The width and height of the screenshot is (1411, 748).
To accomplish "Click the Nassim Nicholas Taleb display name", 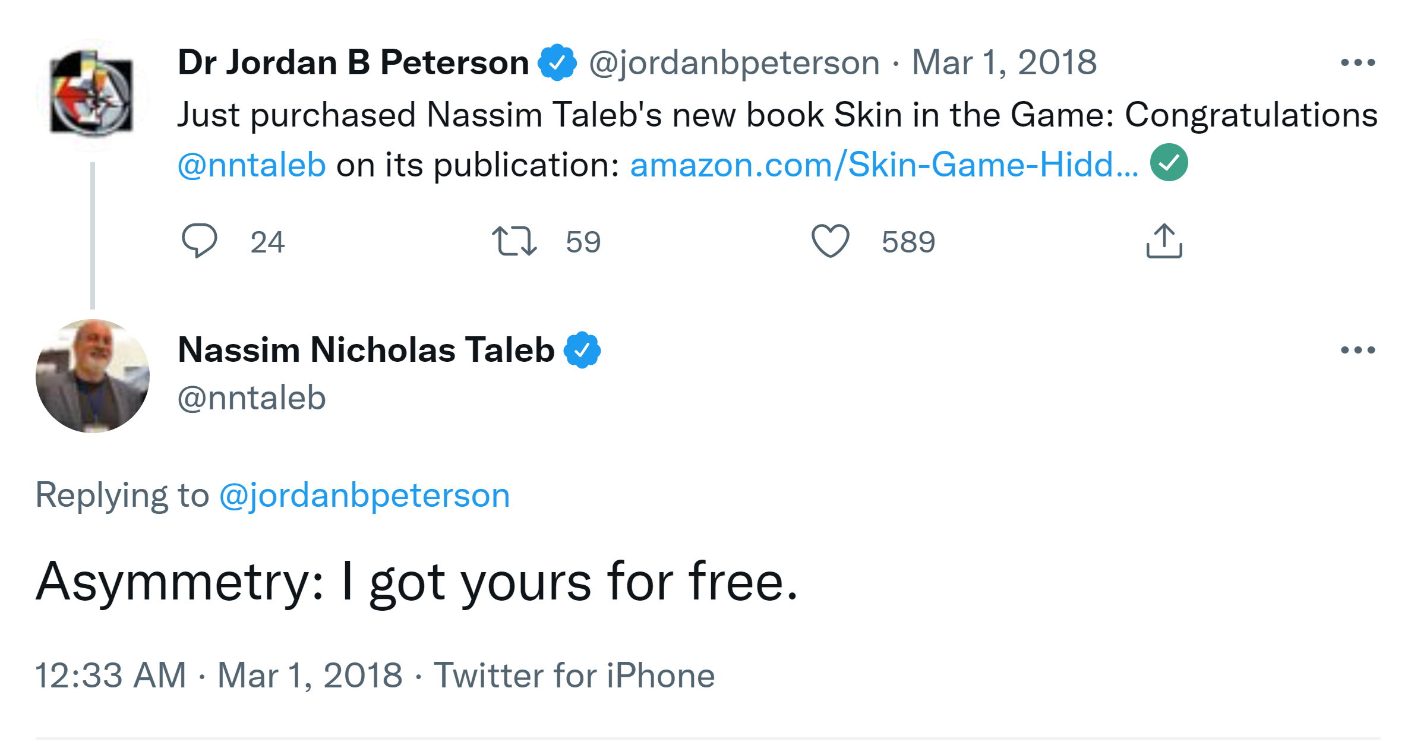I will pos(366,350).
